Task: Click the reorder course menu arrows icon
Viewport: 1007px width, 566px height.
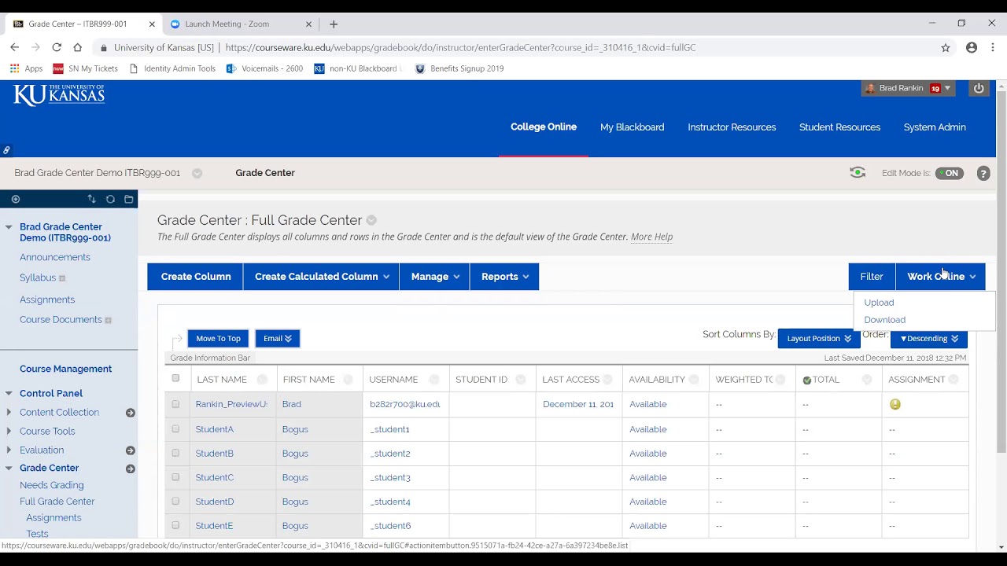Action: pos(91,200)
